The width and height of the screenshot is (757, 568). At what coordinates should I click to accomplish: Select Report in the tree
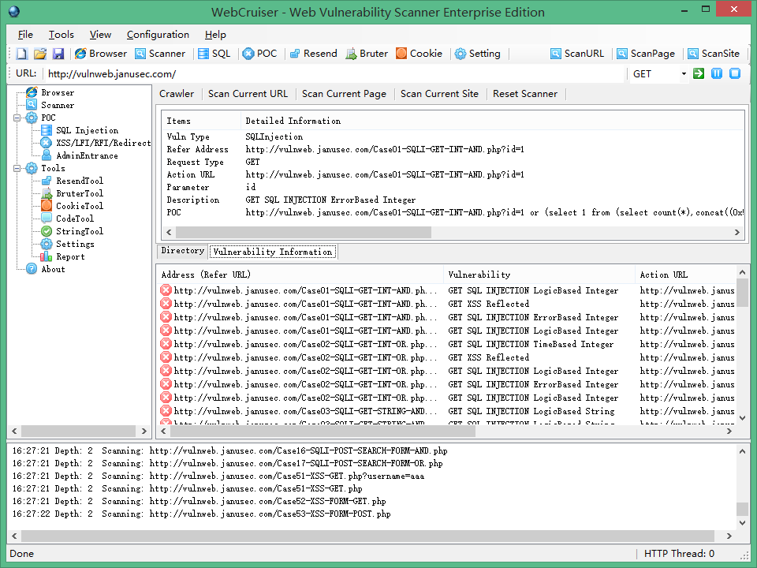(x=70, y=256)
